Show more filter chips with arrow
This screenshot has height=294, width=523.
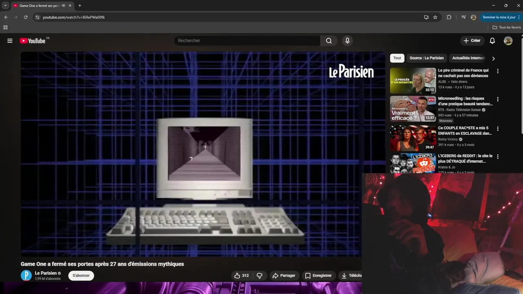[x=493, y=58]
